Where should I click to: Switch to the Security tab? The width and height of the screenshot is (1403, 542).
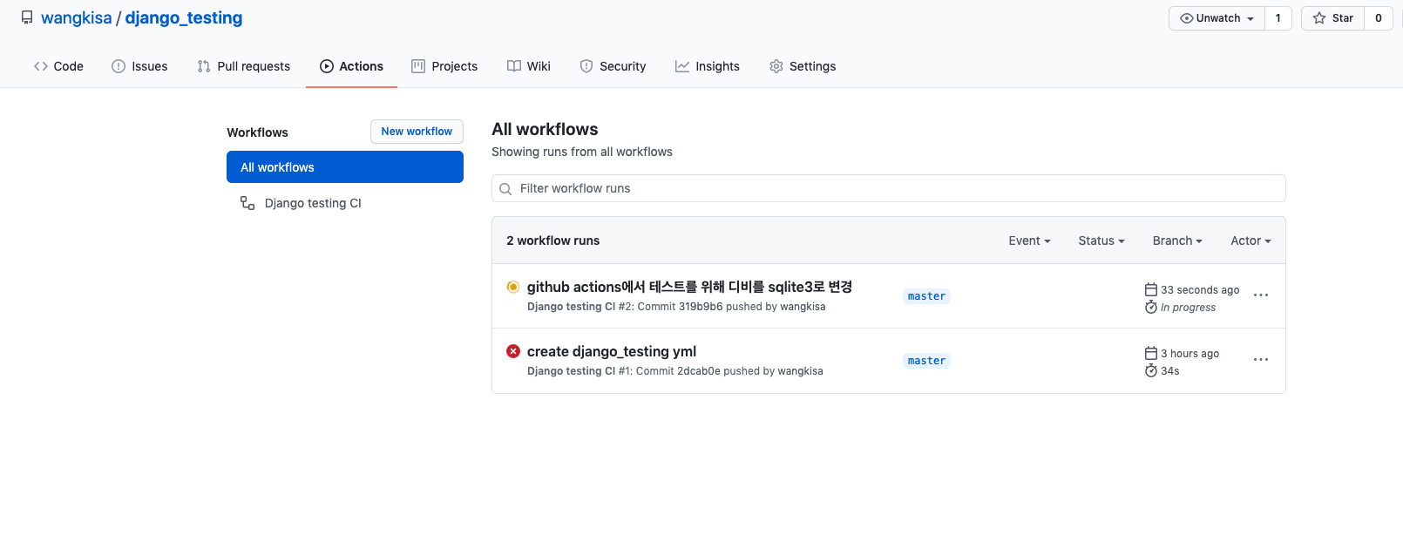point(613,66)
